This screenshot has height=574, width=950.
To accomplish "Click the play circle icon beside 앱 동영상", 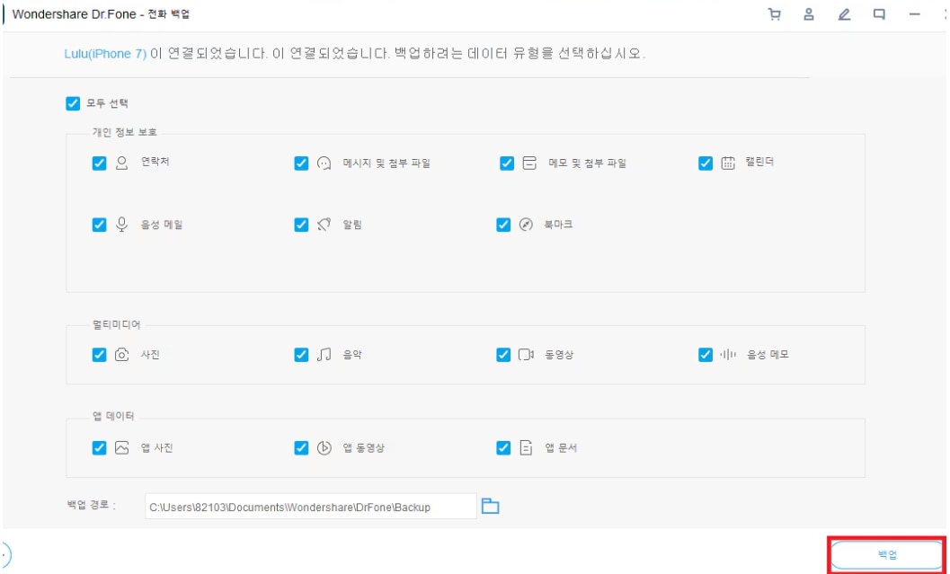I will [x=324, y=448].
